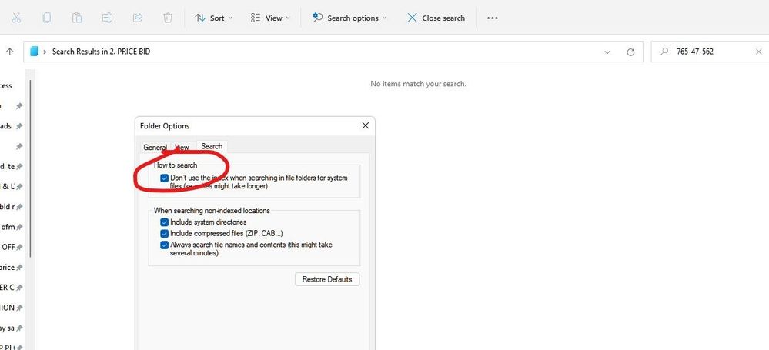Toggle Include system directories checkbox

point(165,222)
